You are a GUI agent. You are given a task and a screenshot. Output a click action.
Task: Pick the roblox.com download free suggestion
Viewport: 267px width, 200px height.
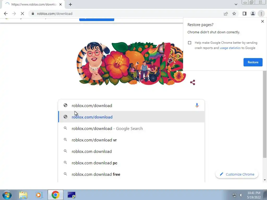(131, 174)
